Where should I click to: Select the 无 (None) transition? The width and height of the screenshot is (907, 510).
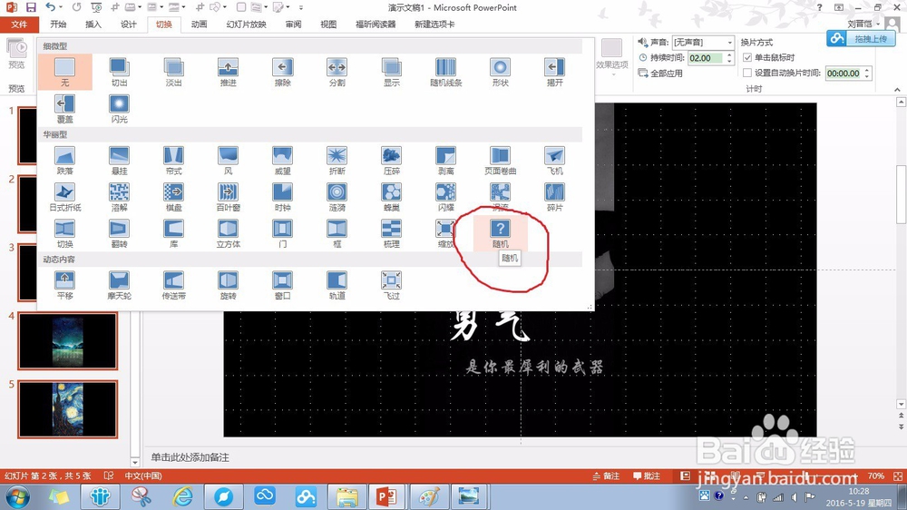(64, 72)
